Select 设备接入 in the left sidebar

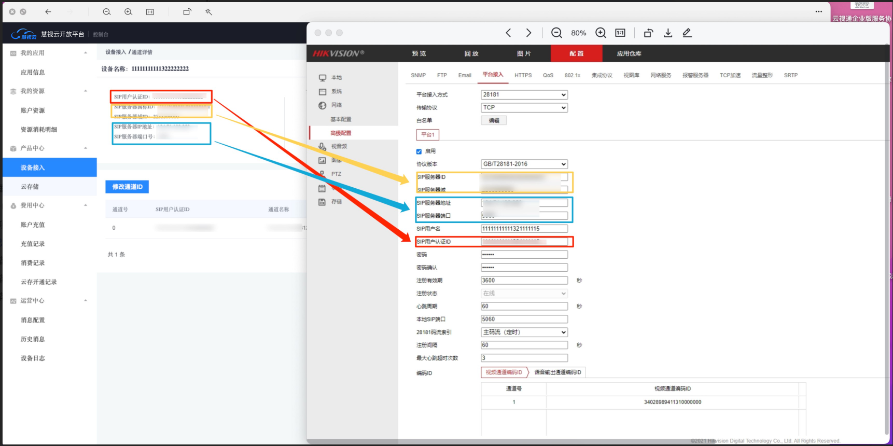pos(50,168)
